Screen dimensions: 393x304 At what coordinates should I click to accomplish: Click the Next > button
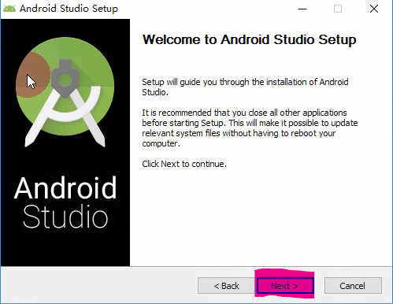pyautogui.click(x=285, y=286)
